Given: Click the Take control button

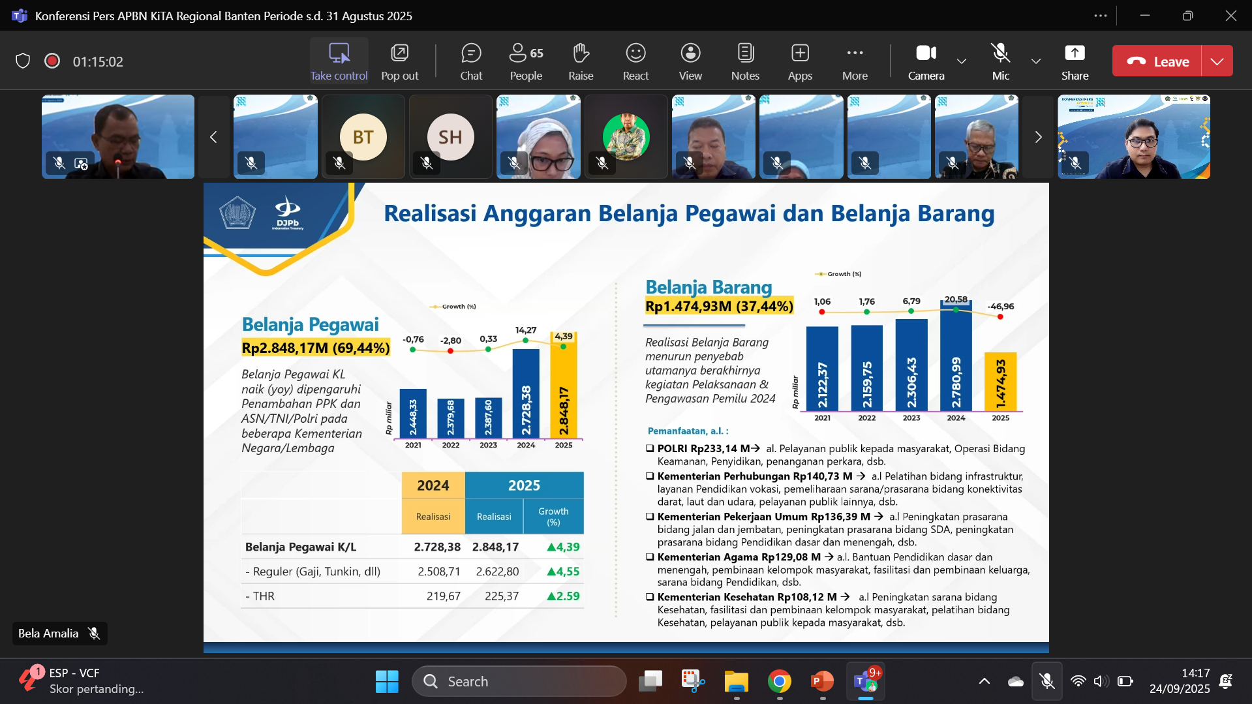Looking at the screenshot, I should (339, 61).
